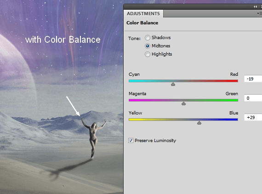Select the Midtones tone radio button

(x=148, y=46)
